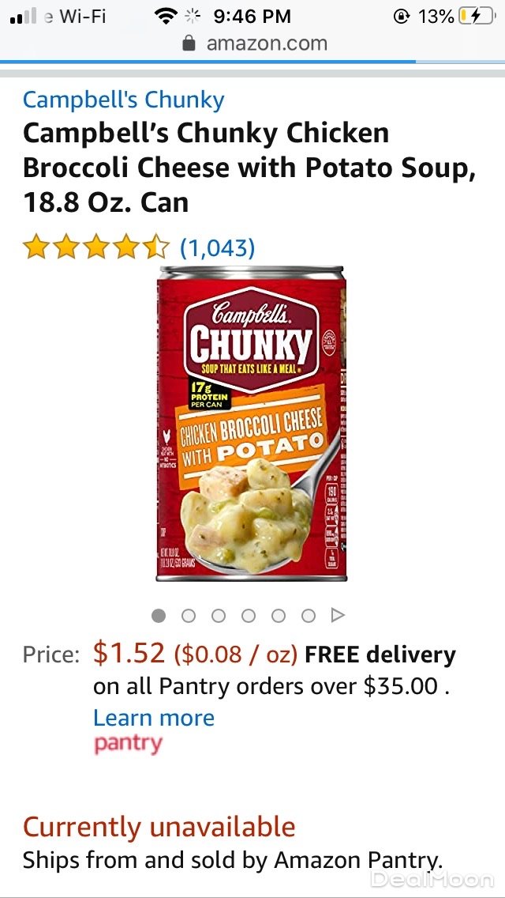505x898 pixels.
Task: Select the second image carousel dot
Action: coord(189,616)
